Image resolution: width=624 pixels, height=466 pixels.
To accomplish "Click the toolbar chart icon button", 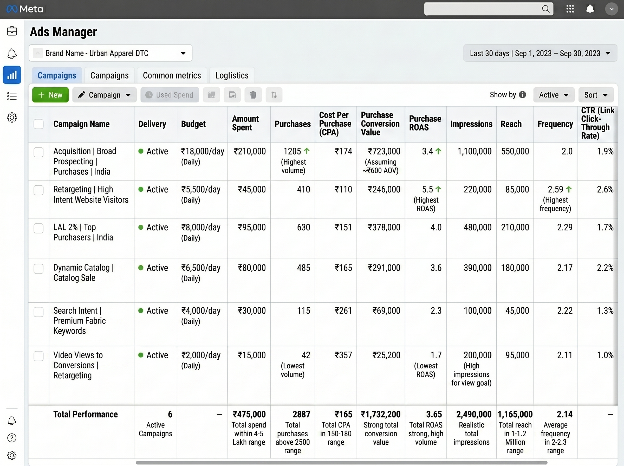I will point(211,95).
